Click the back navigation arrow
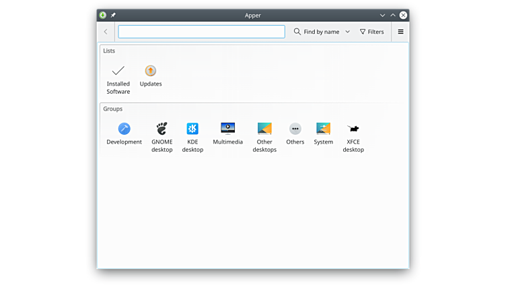506x285 pixels. (x=106, y=32)
